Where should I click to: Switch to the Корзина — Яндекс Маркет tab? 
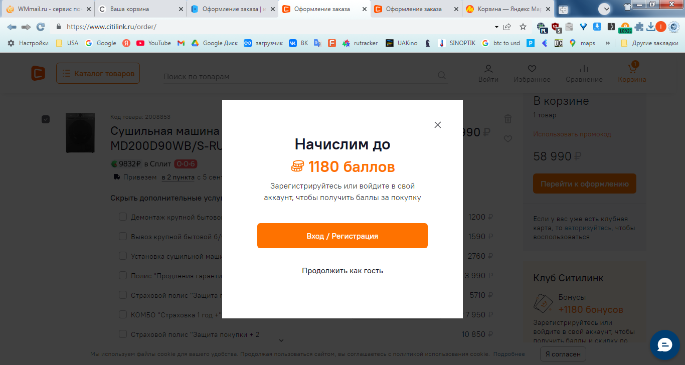[x=507, y=9]
